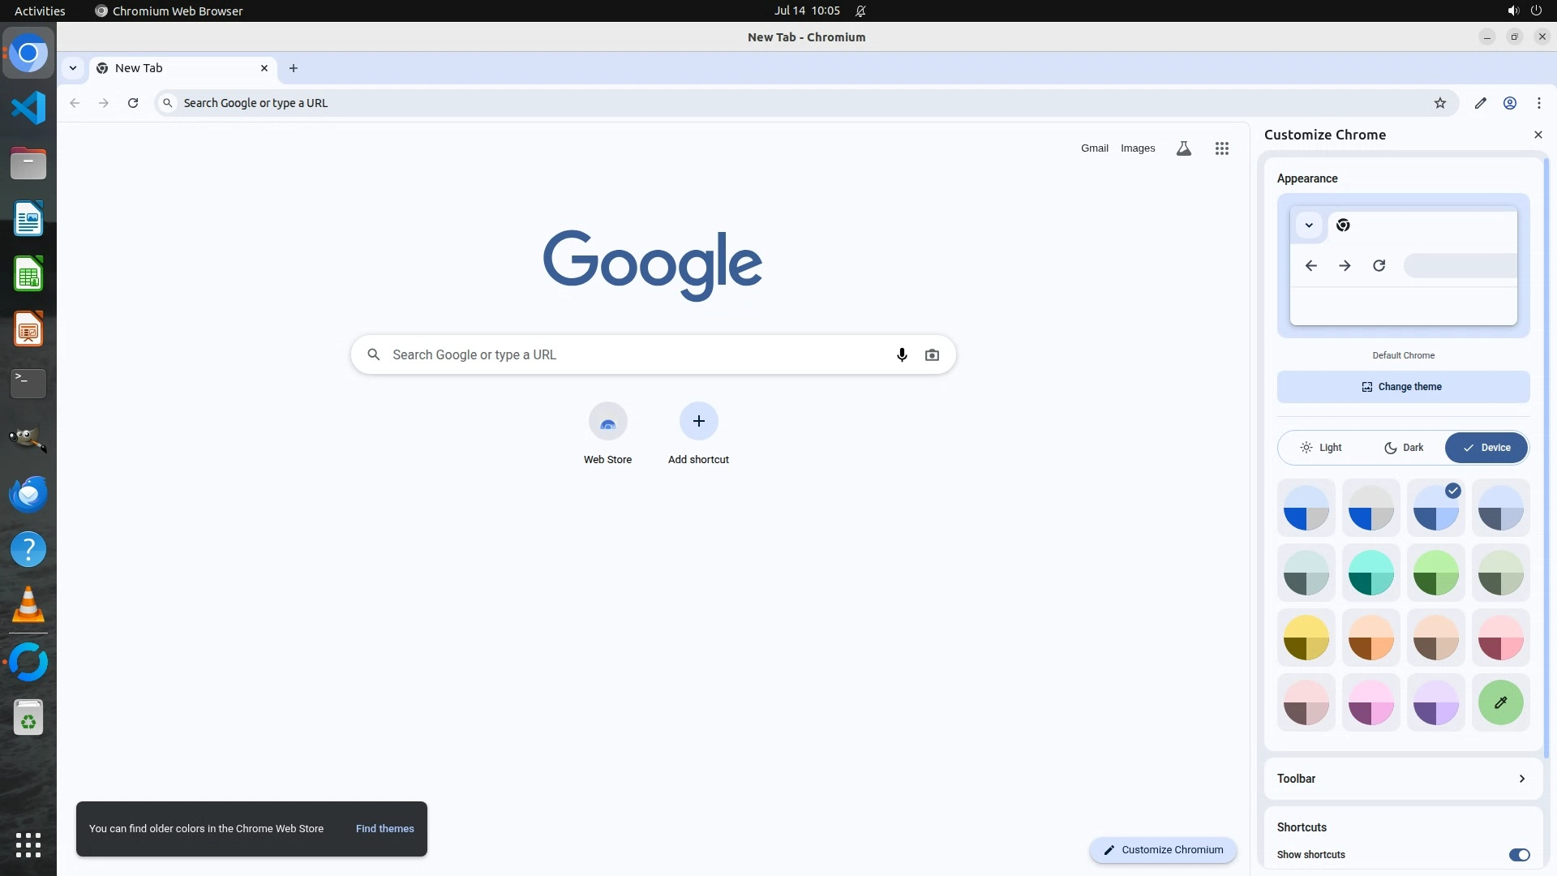
Task: Reload the page using refresh icon
Action: (x=133, y=103)
